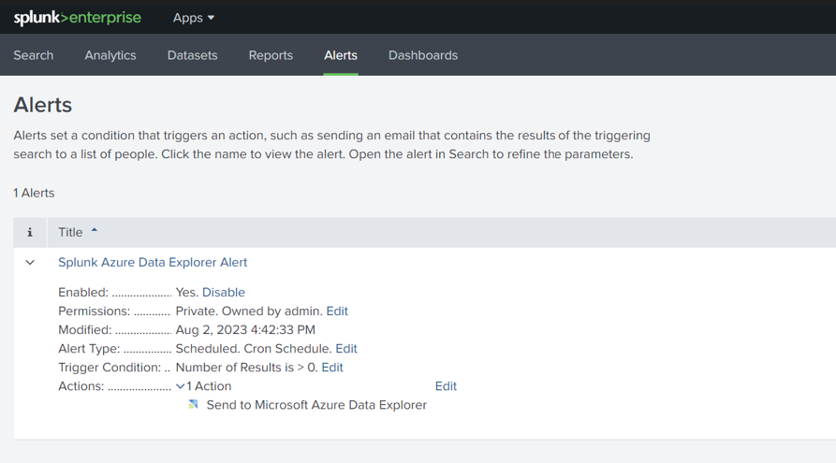836x463 pixels.
Task: Open the Dashboards tab
Action: click(x=423, y=55)
